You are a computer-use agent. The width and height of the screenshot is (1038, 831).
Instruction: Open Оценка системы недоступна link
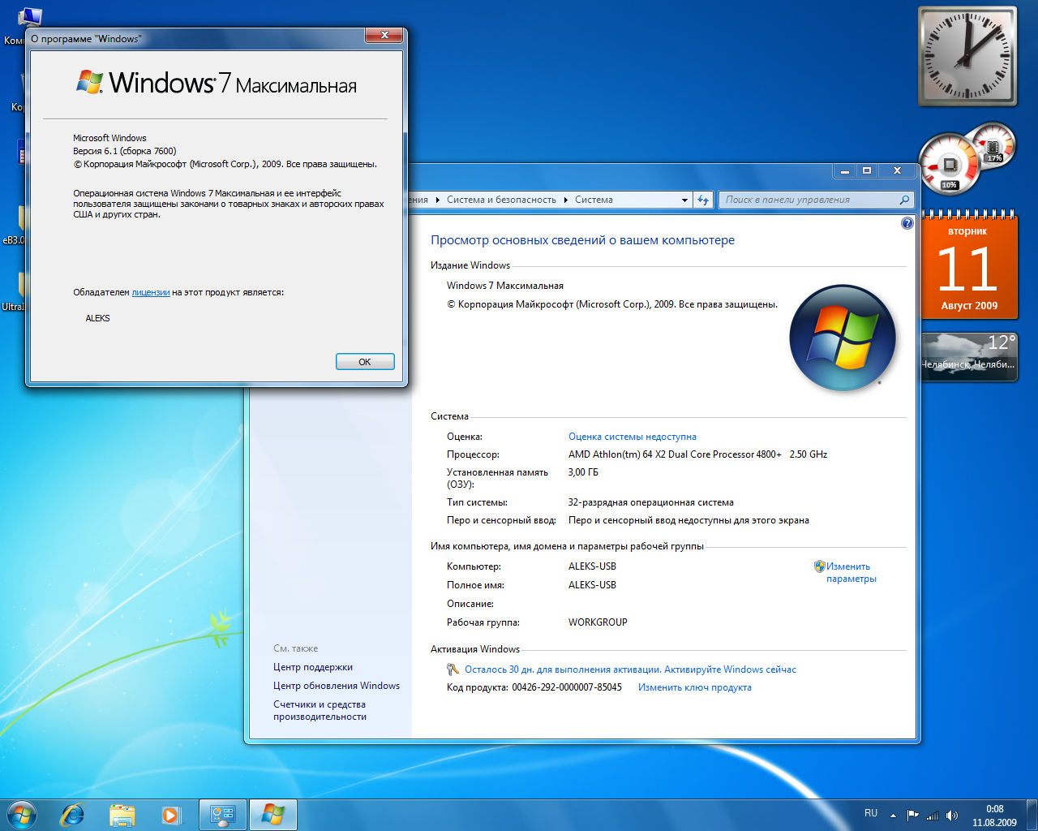[633, 437]
